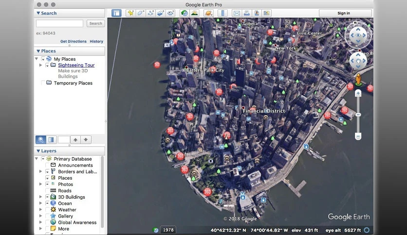Screen dimensions: 407x235
Task: Collapse the Primary Database tree
Action: click(37, 159)
